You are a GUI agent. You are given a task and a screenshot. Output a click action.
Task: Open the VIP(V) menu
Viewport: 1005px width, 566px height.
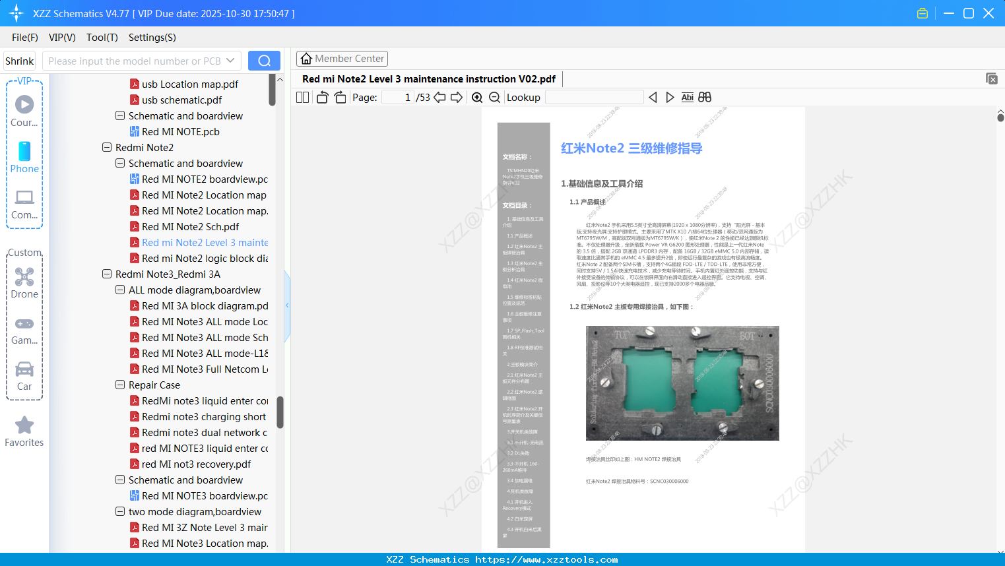61,38
